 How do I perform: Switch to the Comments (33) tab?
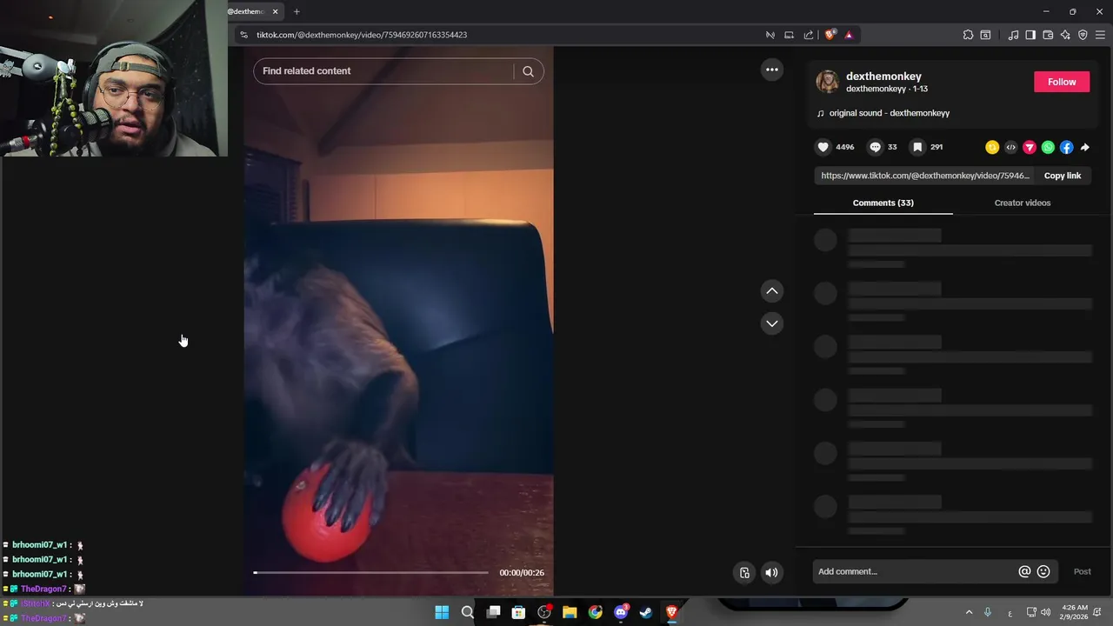coord(883,203)
